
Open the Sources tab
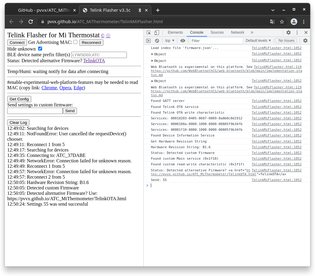click(x=217, y=32)
